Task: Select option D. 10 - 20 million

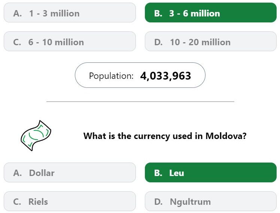Action: click(x=211, y=41)
